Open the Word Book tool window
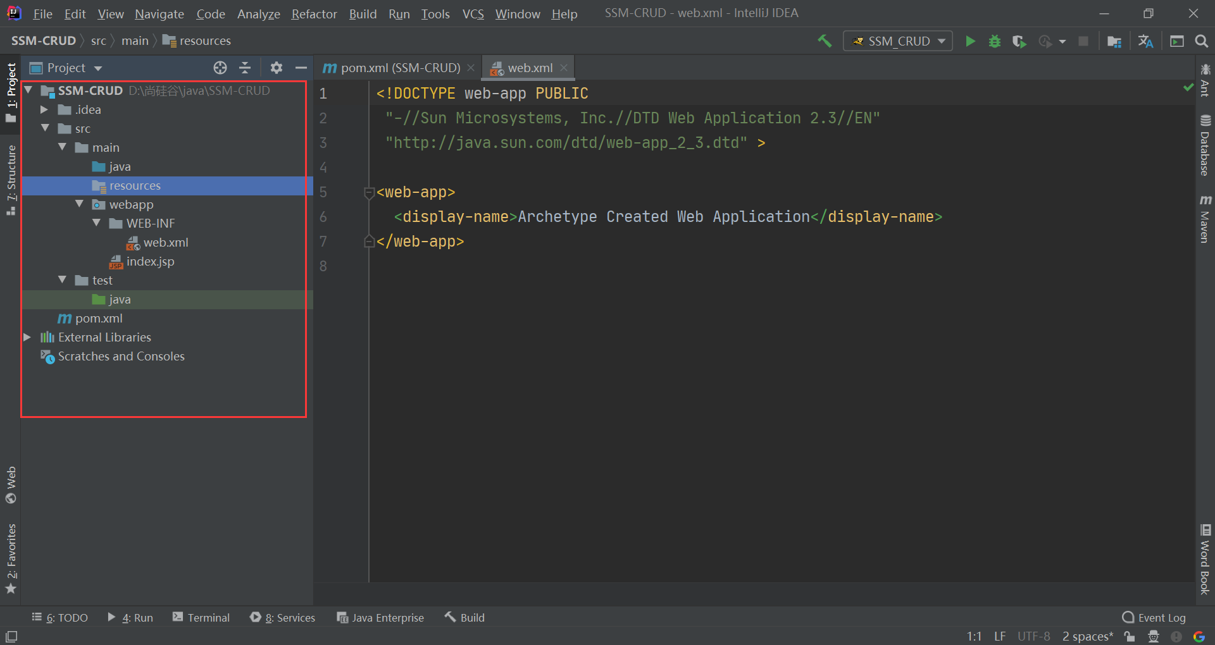Screen dimensions: 1215x645 coord(1205,560)
